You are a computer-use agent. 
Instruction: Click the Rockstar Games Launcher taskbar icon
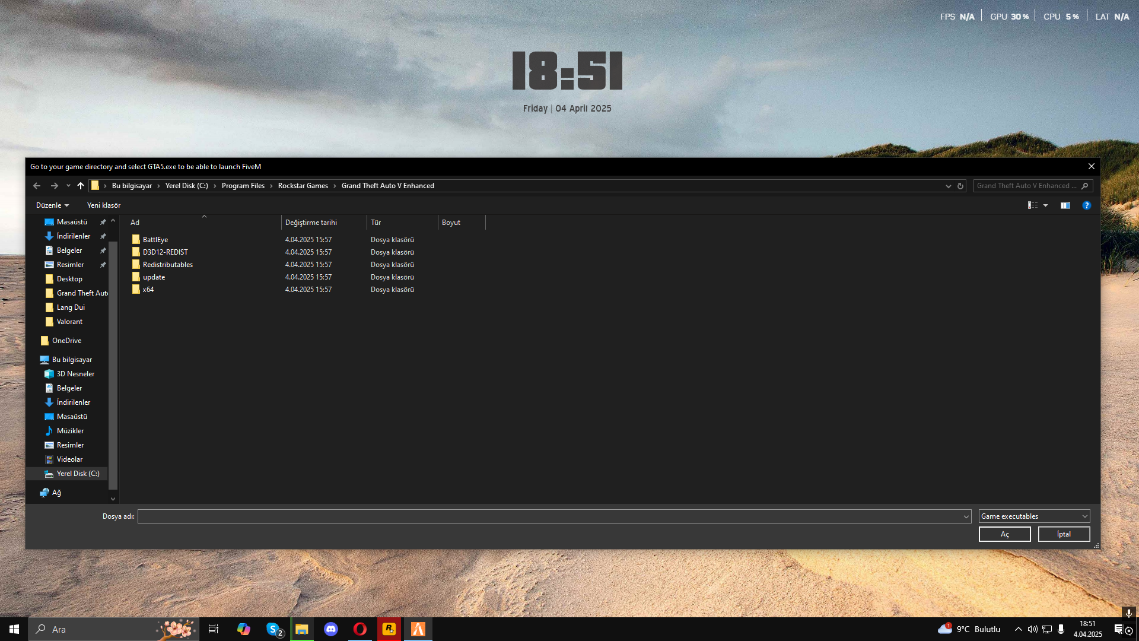point(389,629)
